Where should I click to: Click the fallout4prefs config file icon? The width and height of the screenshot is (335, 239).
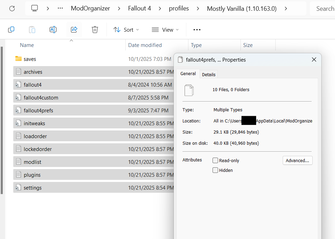click(18, 110)
